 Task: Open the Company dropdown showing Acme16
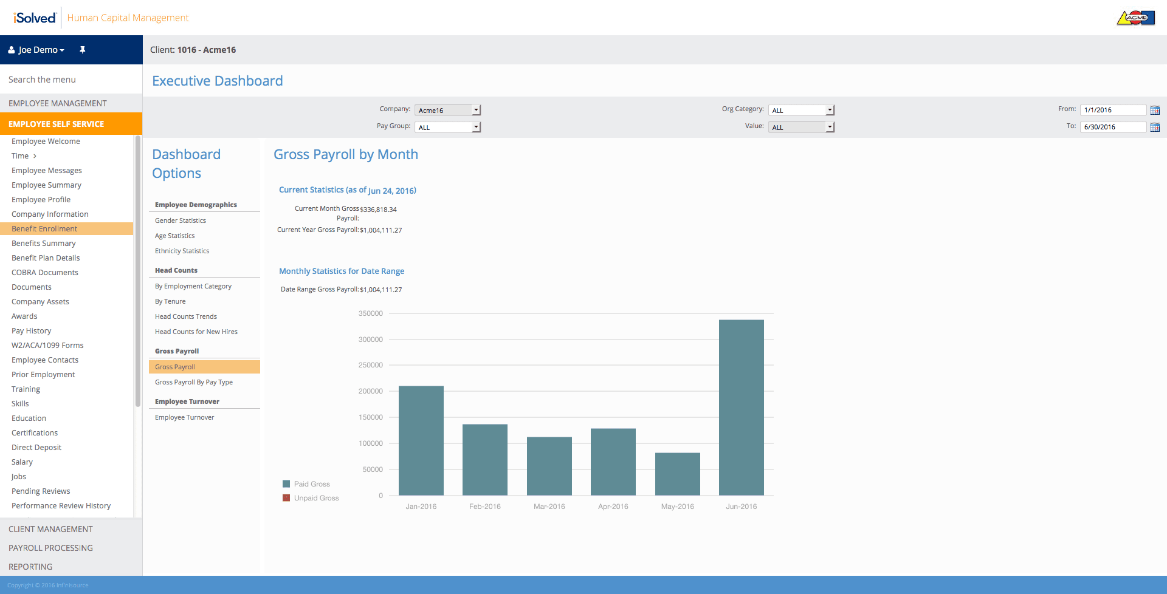click(x=448, y=110)
